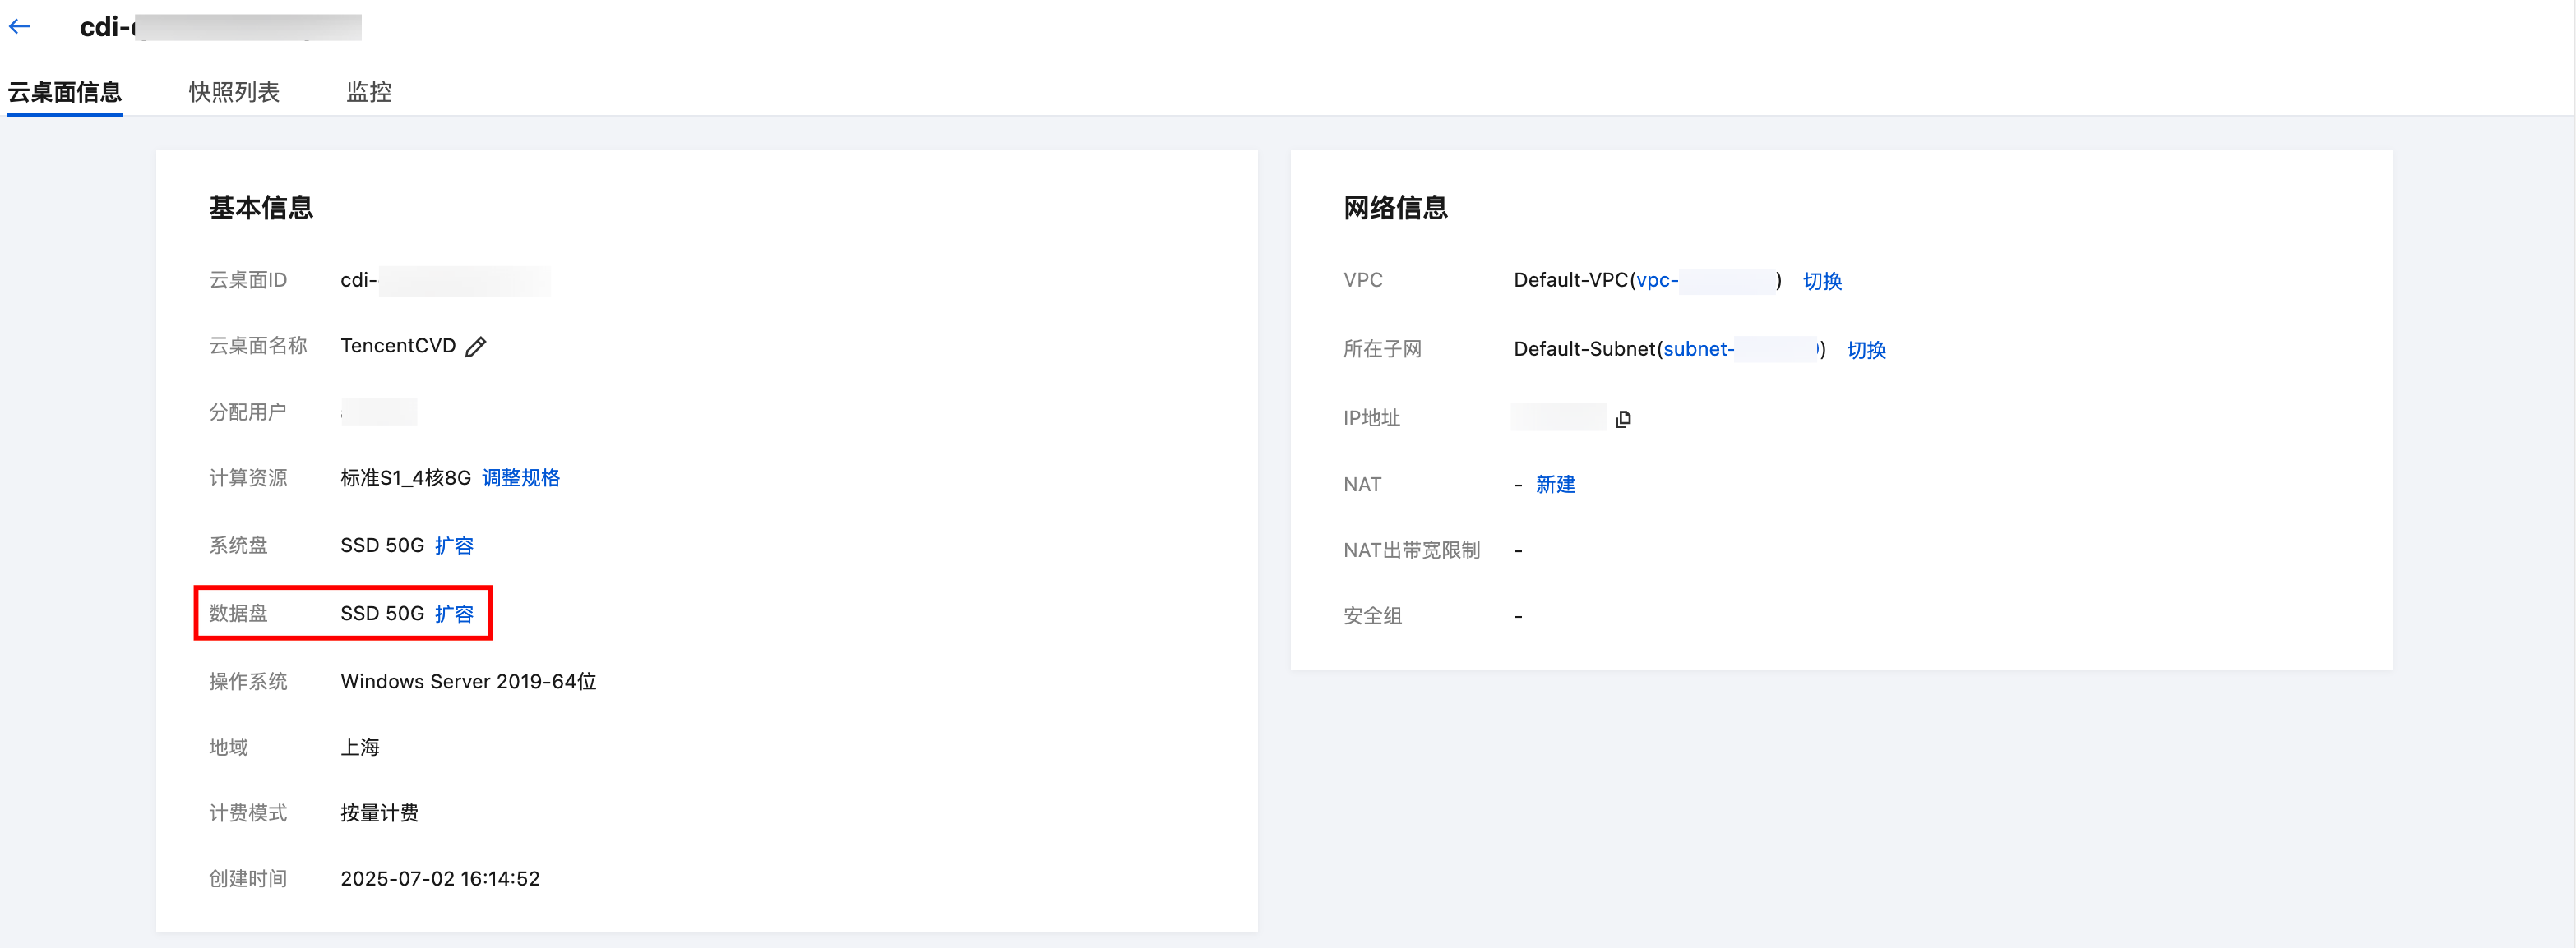2576x948 pixels.
Task: Select the creation time 2025-07-02 16:14:52
Action: pyautogui.click(x=440, y=879)
